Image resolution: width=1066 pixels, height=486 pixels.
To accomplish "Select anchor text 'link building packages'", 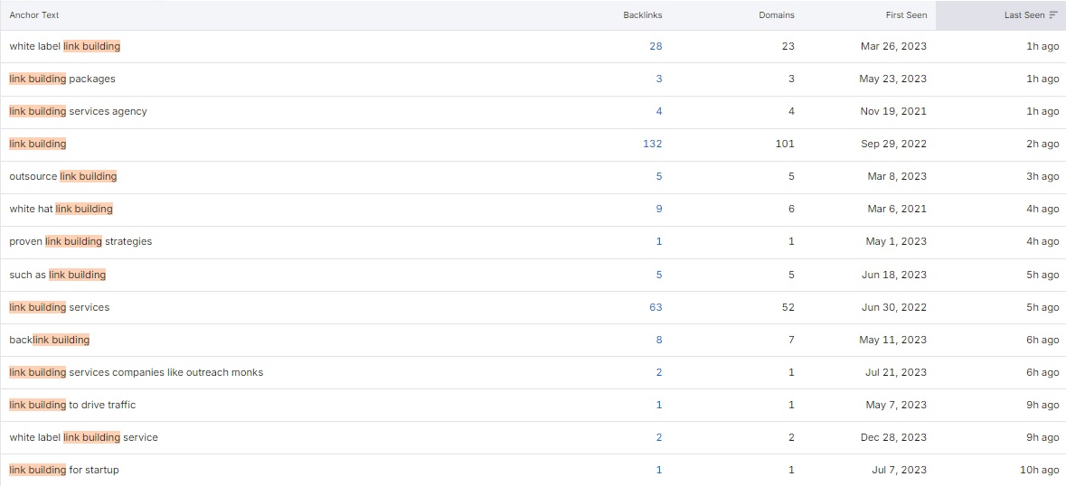I will pyautogui.click(x=62, y=79).
